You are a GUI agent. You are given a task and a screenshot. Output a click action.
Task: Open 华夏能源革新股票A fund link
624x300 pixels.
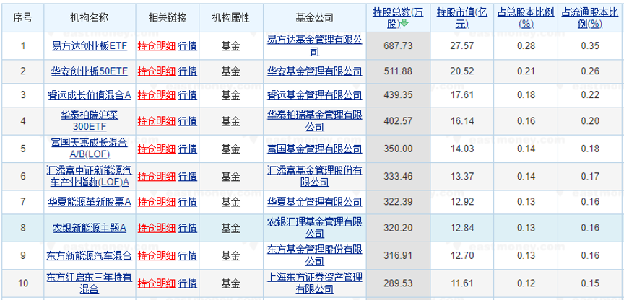coord(90,202)
